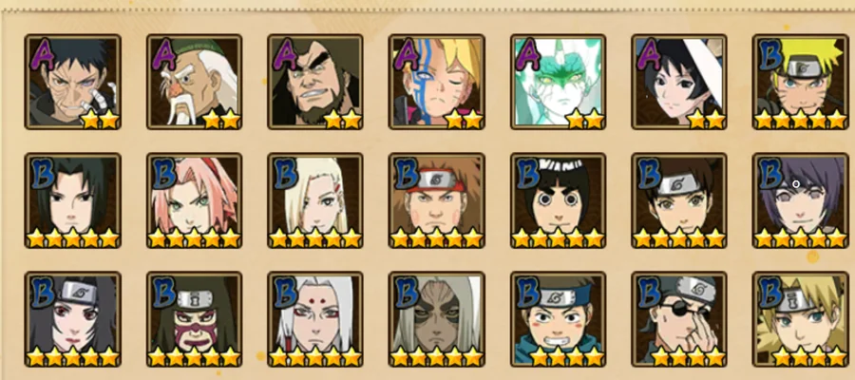Choose the purple-haired Hinata portrait

click(x=801, y=200)
